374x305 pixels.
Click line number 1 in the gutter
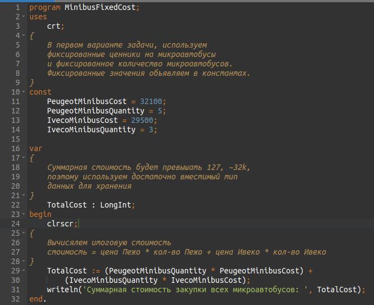pyautogui.click(x=17, y=8)
